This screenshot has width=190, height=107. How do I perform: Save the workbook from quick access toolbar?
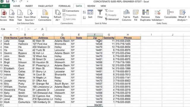click(8, 1)
